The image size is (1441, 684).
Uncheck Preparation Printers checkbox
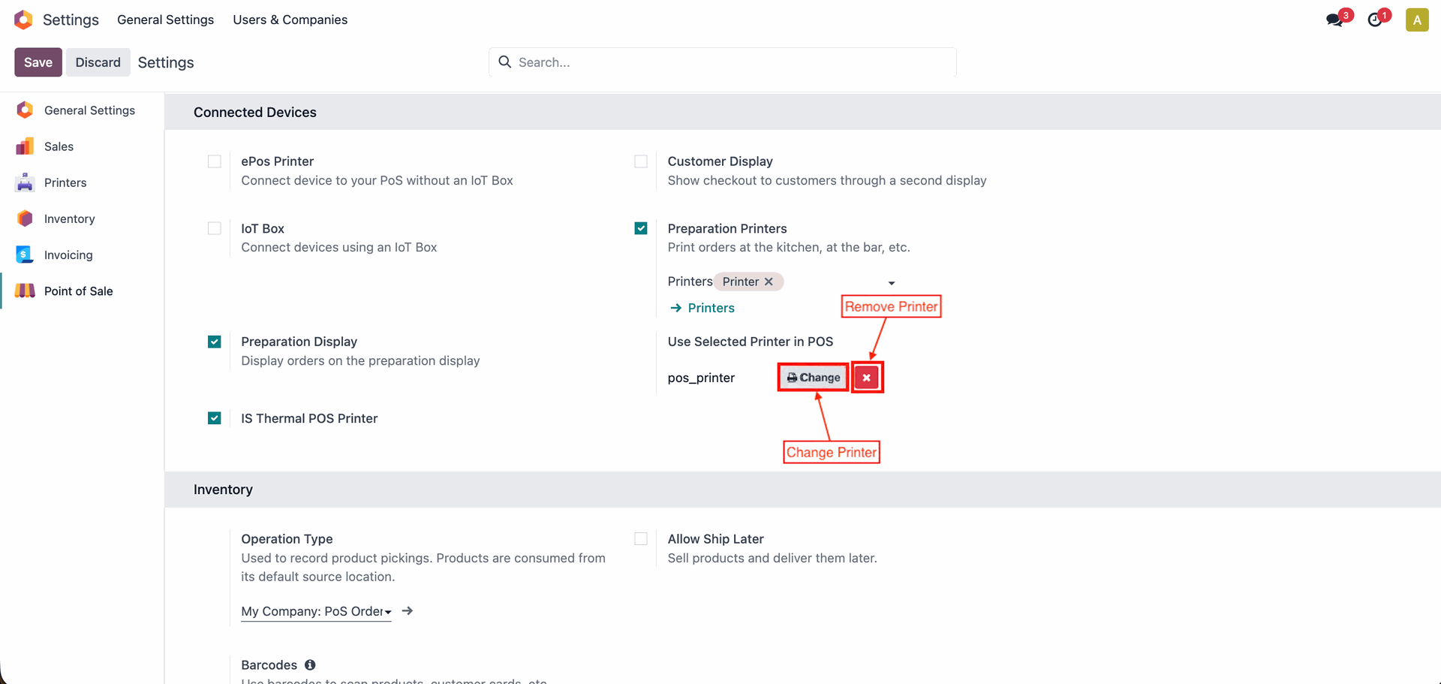coord(641,228)
